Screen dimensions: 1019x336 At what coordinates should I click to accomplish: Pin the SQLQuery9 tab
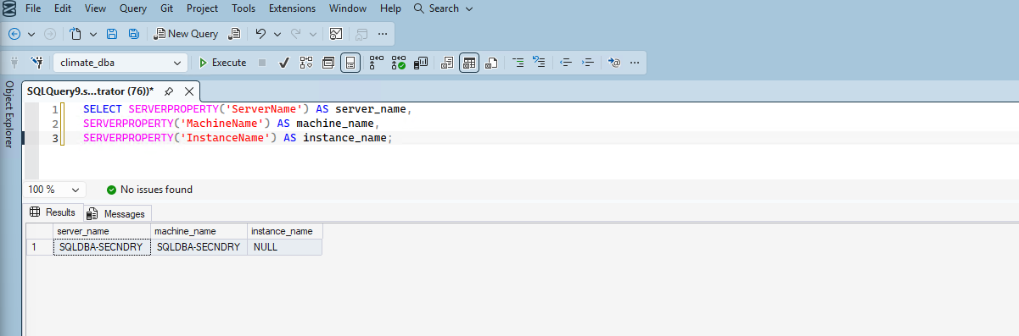pos(169,91)
